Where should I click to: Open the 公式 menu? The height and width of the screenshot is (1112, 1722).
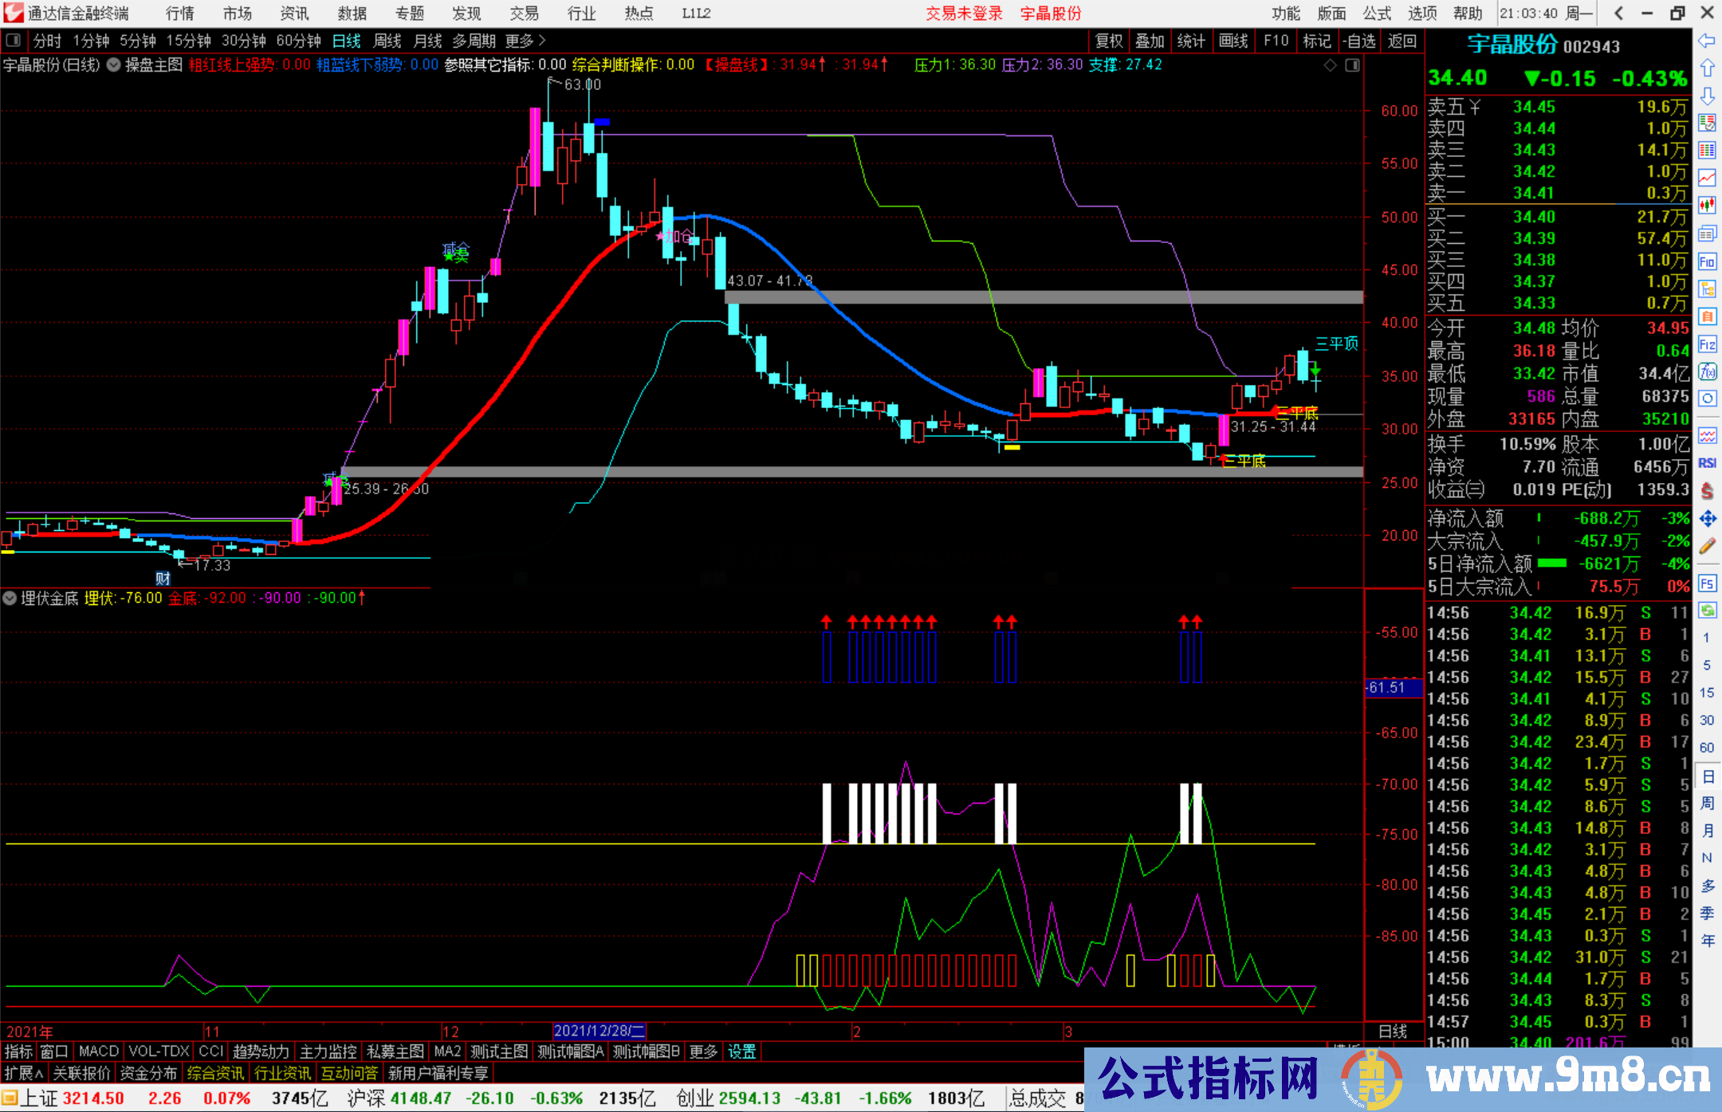pyautogui.click(x=1376, y=14)
